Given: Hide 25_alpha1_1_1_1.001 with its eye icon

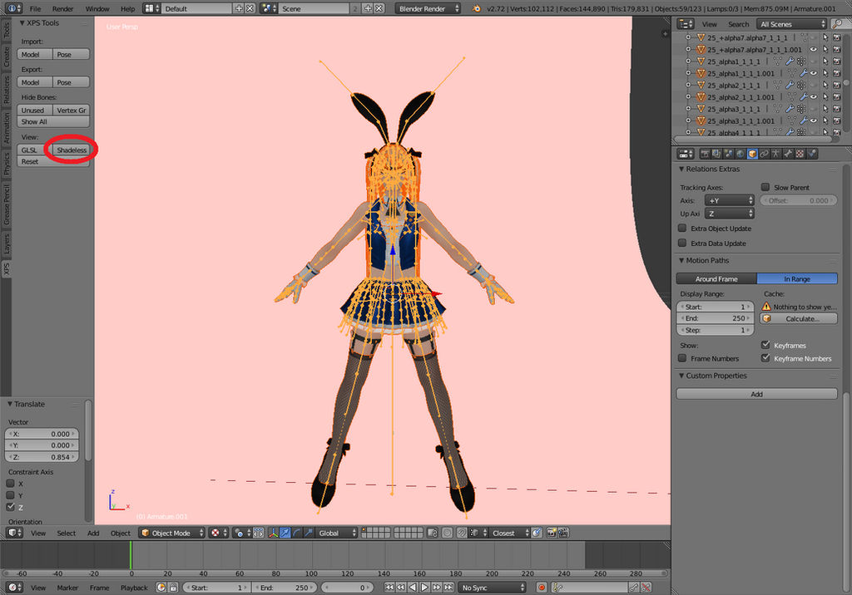Looking at the screenshot, I should coord(814,73).
